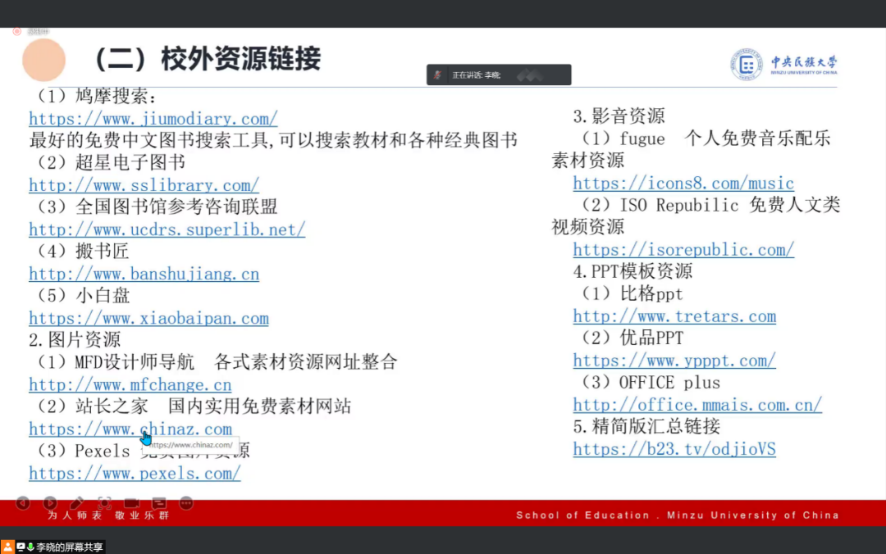Click the video camera icon

131,502
